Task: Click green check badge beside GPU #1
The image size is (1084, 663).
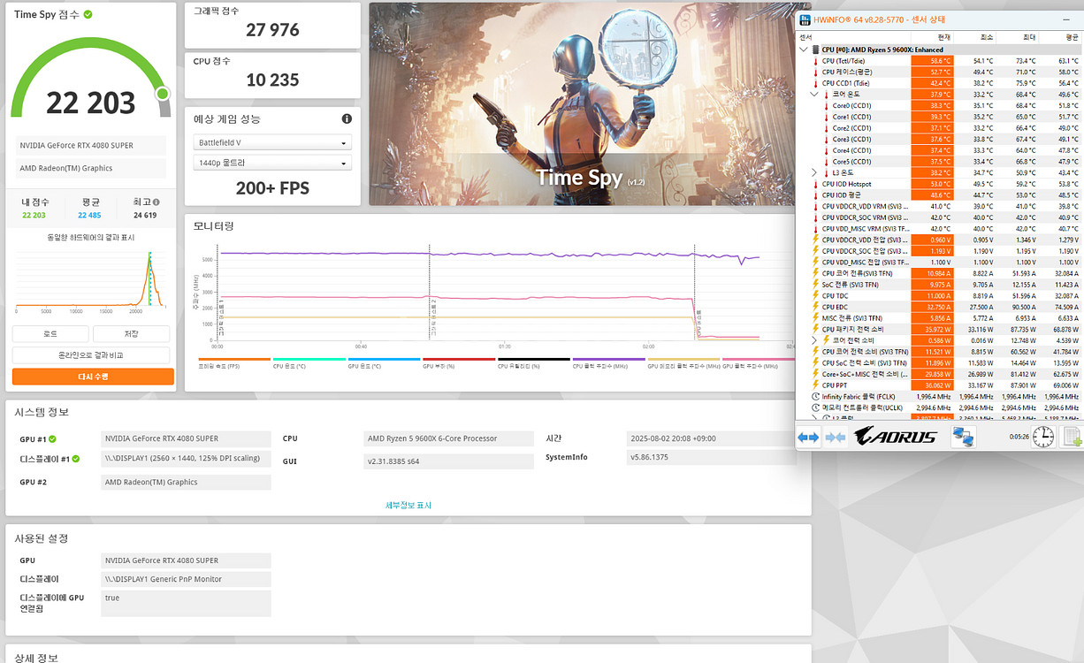Action: pos(53,438)
